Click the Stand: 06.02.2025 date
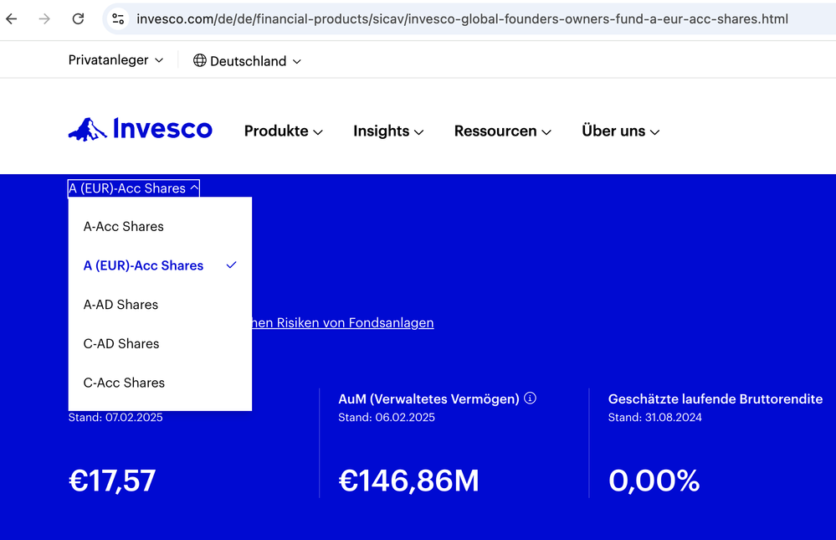This screenshot has width=836, height=540. pos(387,417)
